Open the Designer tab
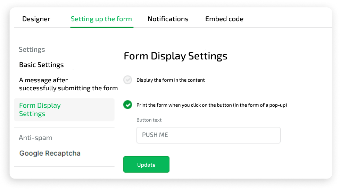Screen dimensions: 340x190 point(36,19)
